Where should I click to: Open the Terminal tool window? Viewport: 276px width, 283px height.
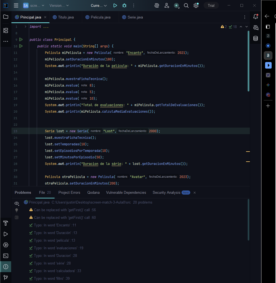point(6,256)
